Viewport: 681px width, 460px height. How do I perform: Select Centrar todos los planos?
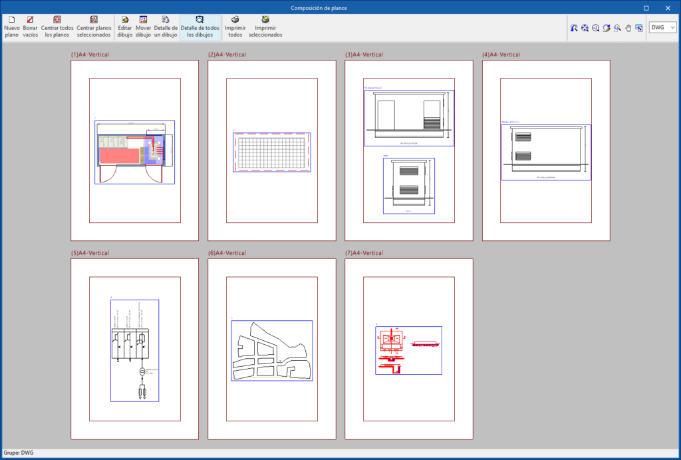(x=57, y=27)
